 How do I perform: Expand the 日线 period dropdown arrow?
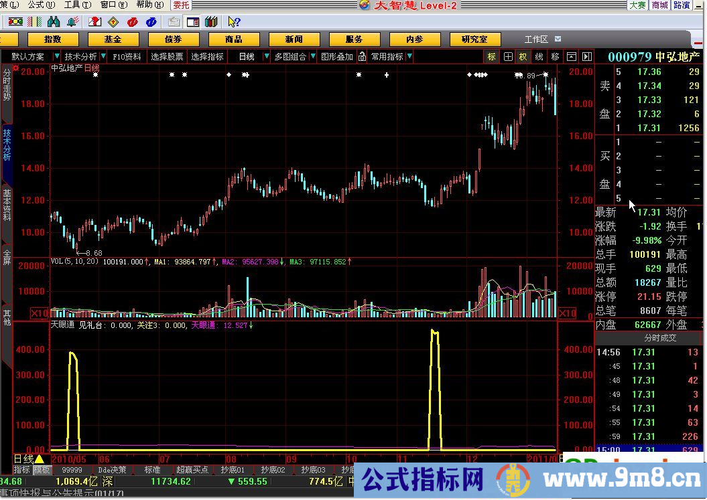[x=267, y=57]
